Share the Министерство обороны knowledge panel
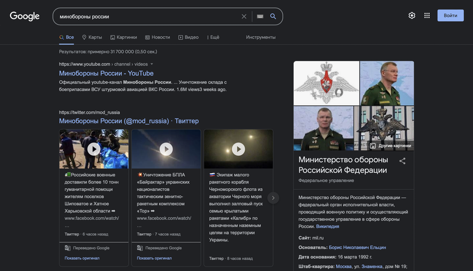Image resolution: width=473 pixels, height=271 pixels. pos(402,161)
